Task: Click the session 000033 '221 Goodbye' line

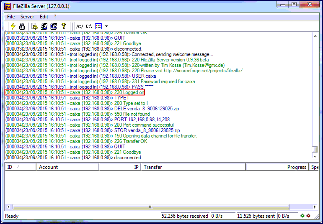Action: coord(73,43)
